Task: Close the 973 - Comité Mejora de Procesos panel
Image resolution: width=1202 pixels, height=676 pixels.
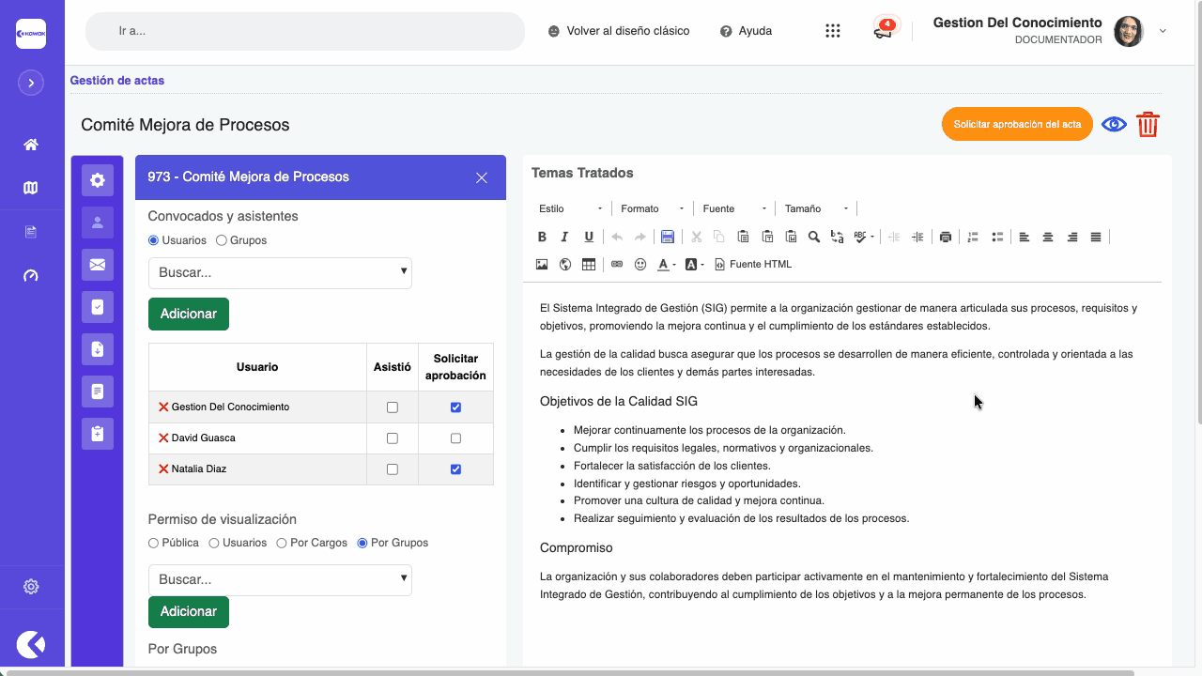Action: click(x=482, y=177)
